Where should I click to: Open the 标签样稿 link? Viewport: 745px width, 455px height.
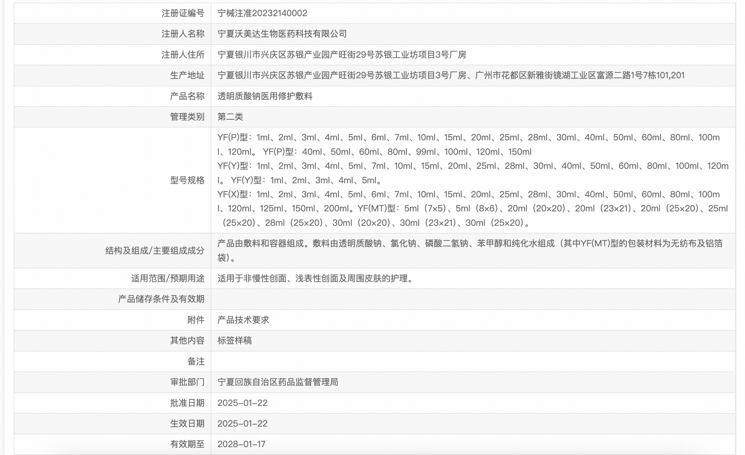[x=234, y=340]
